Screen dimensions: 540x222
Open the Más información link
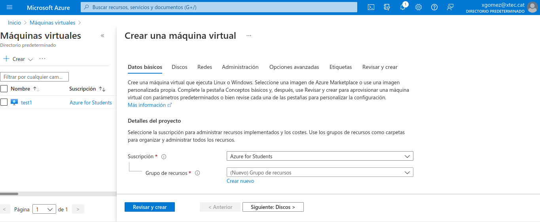click(150, 105)
